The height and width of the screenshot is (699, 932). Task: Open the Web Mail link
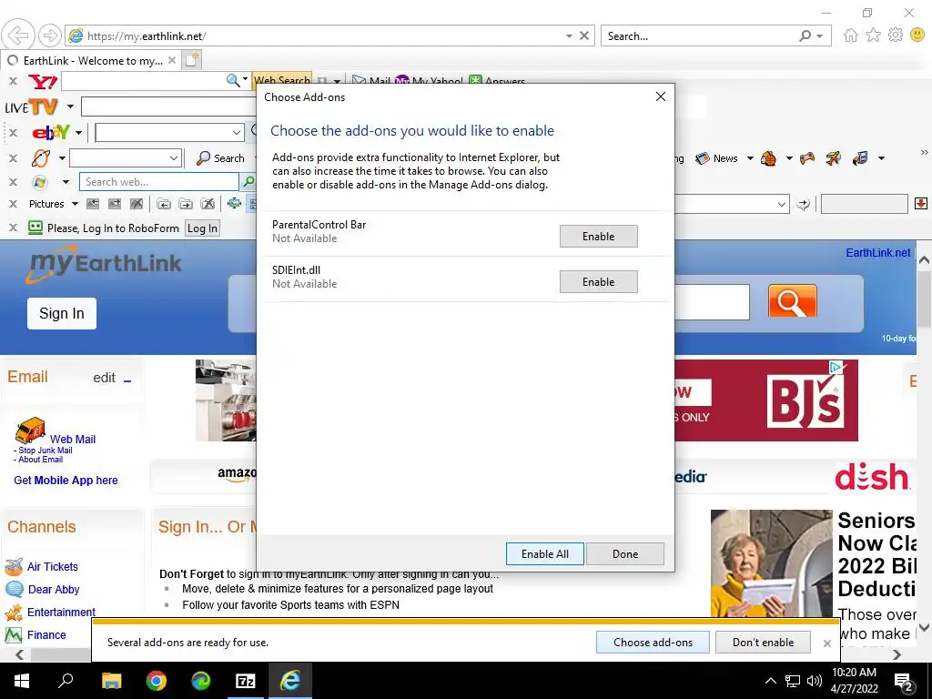(x=73, y=440)
